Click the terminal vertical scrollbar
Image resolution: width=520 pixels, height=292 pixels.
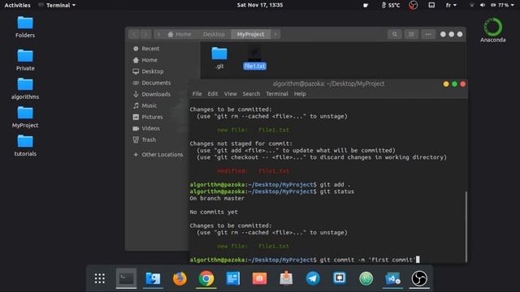pos(466,226)
